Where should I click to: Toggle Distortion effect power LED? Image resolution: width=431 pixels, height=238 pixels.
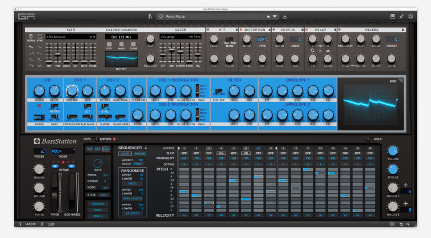click(x=241, y=30)
